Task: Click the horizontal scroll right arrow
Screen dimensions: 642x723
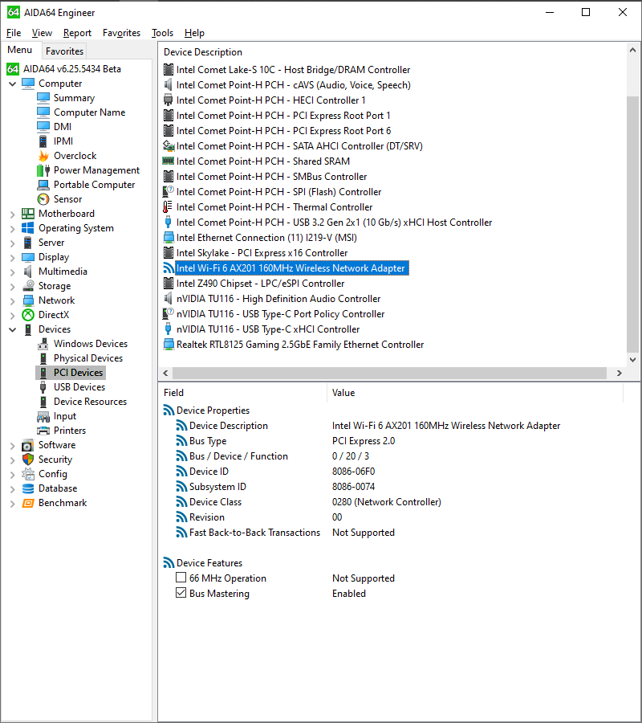Action: coord(620,373)
